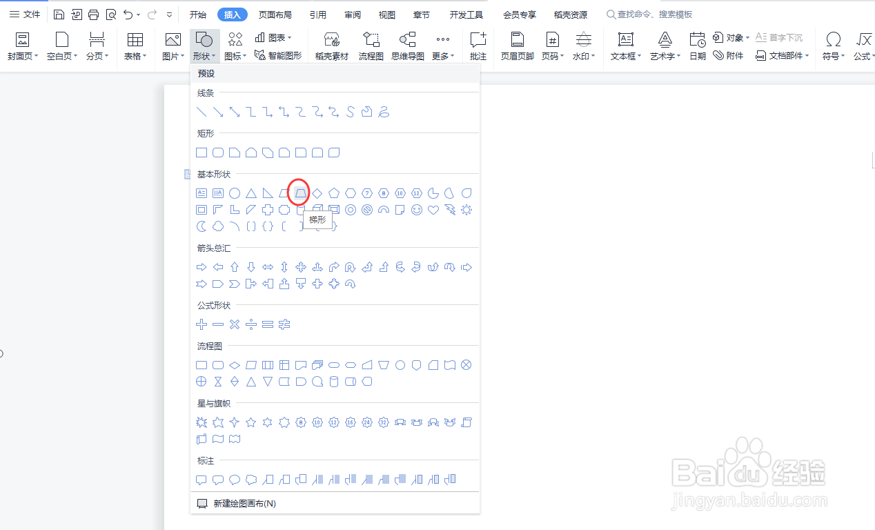The height and width of the screenshot is (530, 875).
Task: Choose the cloud basic shape
Action: click(218, 226)
